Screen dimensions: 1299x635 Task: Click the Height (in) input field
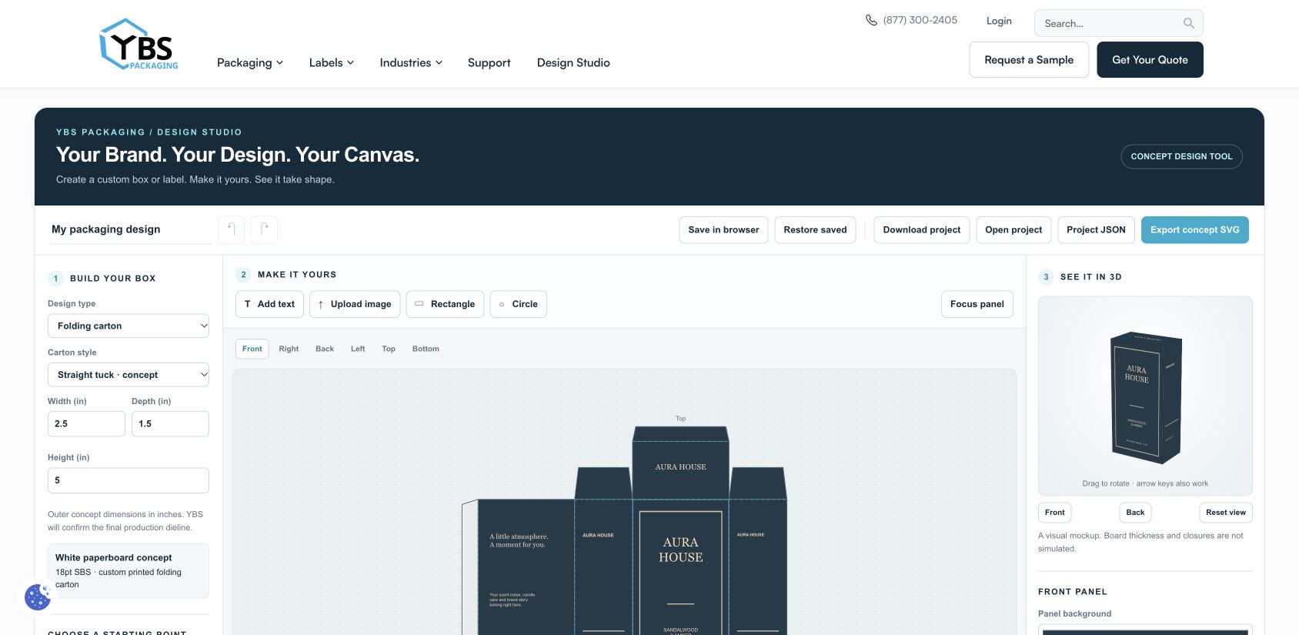tap(129, 480)
